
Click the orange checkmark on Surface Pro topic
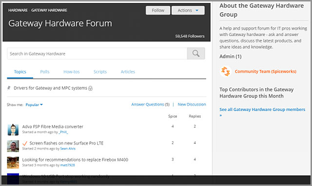click(x=25, y=143)
